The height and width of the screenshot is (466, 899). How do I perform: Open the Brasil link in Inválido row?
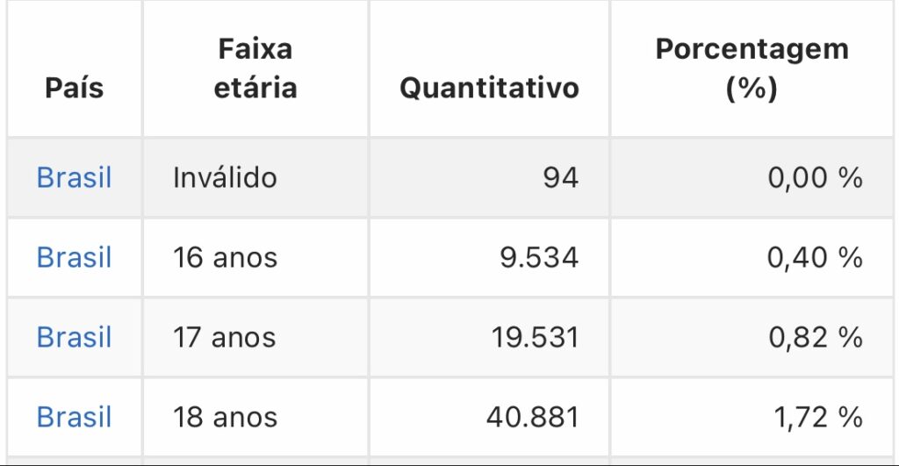pyautogui.click(x=74, y=177)
